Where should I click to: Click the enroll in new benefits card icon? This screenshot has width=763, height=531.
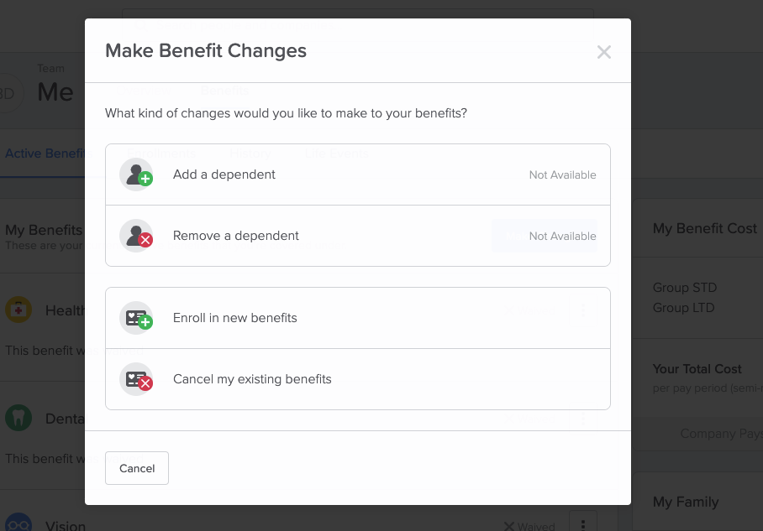point(137,318)
